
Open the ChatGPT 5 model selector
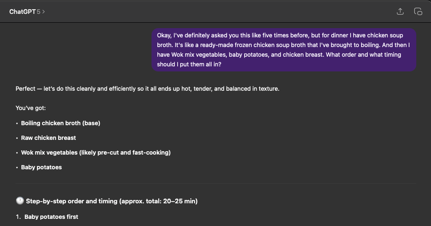coord(27,12)
